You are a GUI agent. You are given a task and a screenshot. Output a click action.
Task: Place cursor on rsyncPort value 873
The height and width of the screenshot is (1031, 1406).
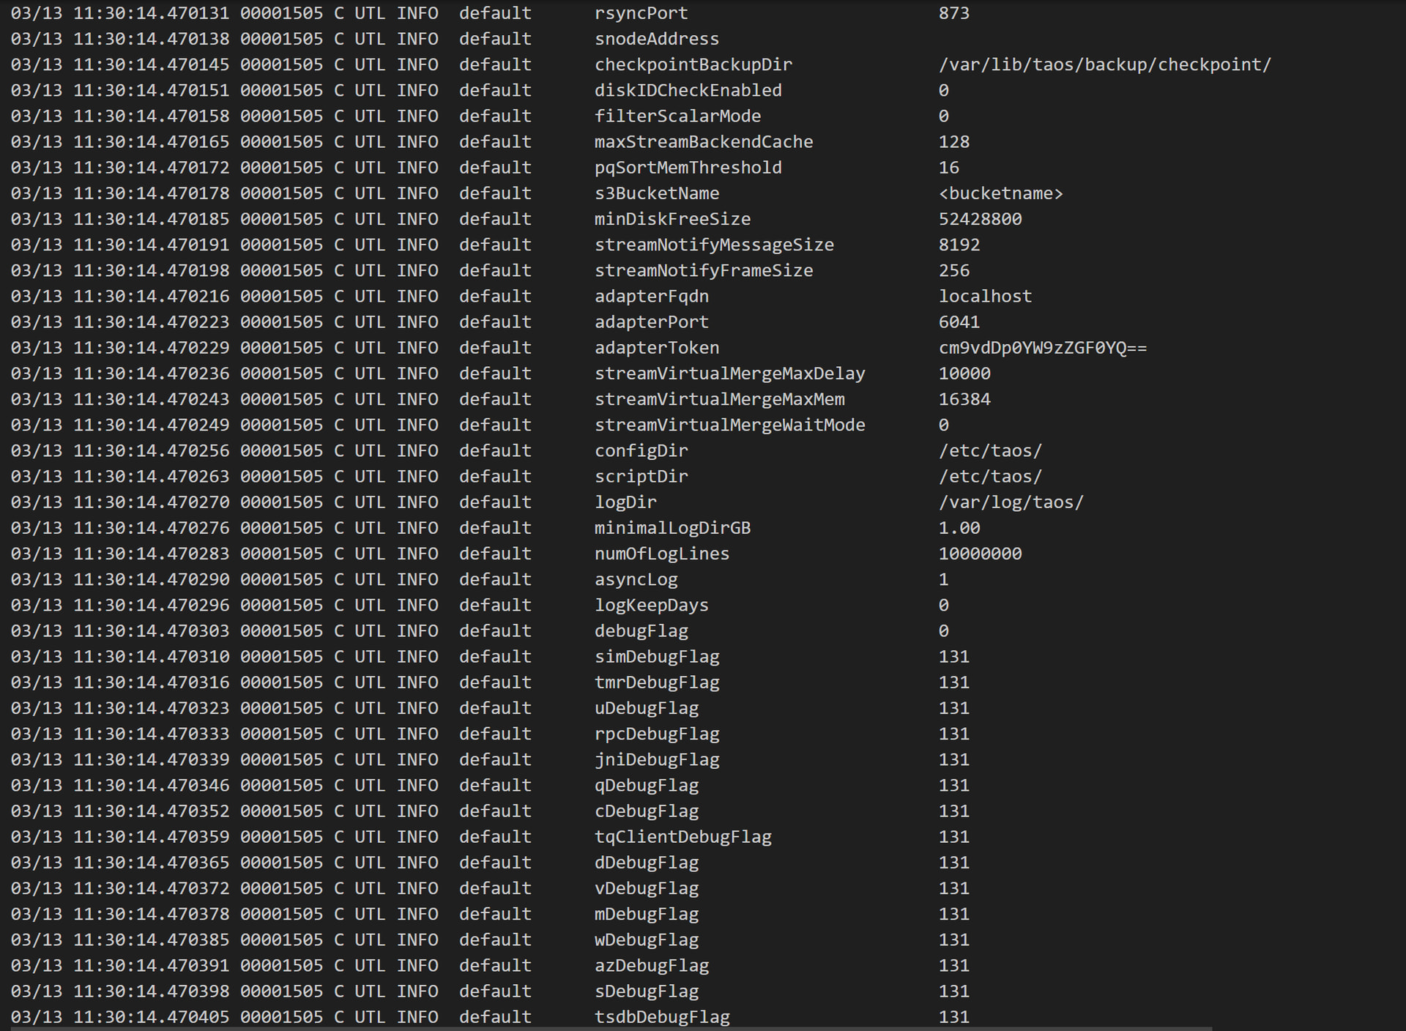pos(953,13)
